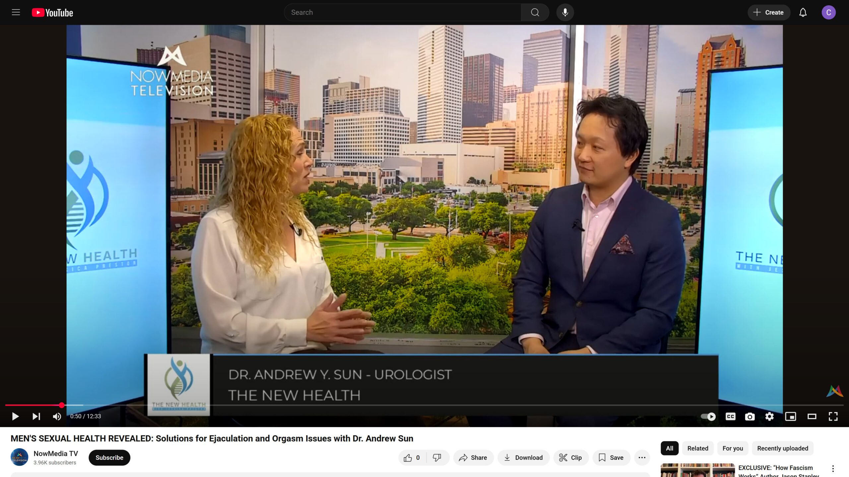Open the more actions ellipsis menu
This screenshot has height=477, width=849.
click(642, 457)
